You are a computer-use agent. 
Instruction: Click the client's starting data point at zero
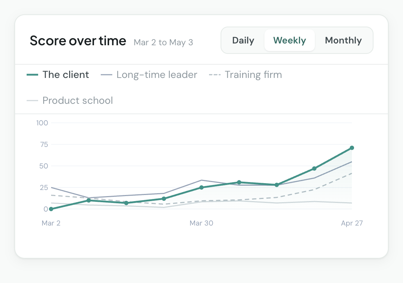point(51,209)
